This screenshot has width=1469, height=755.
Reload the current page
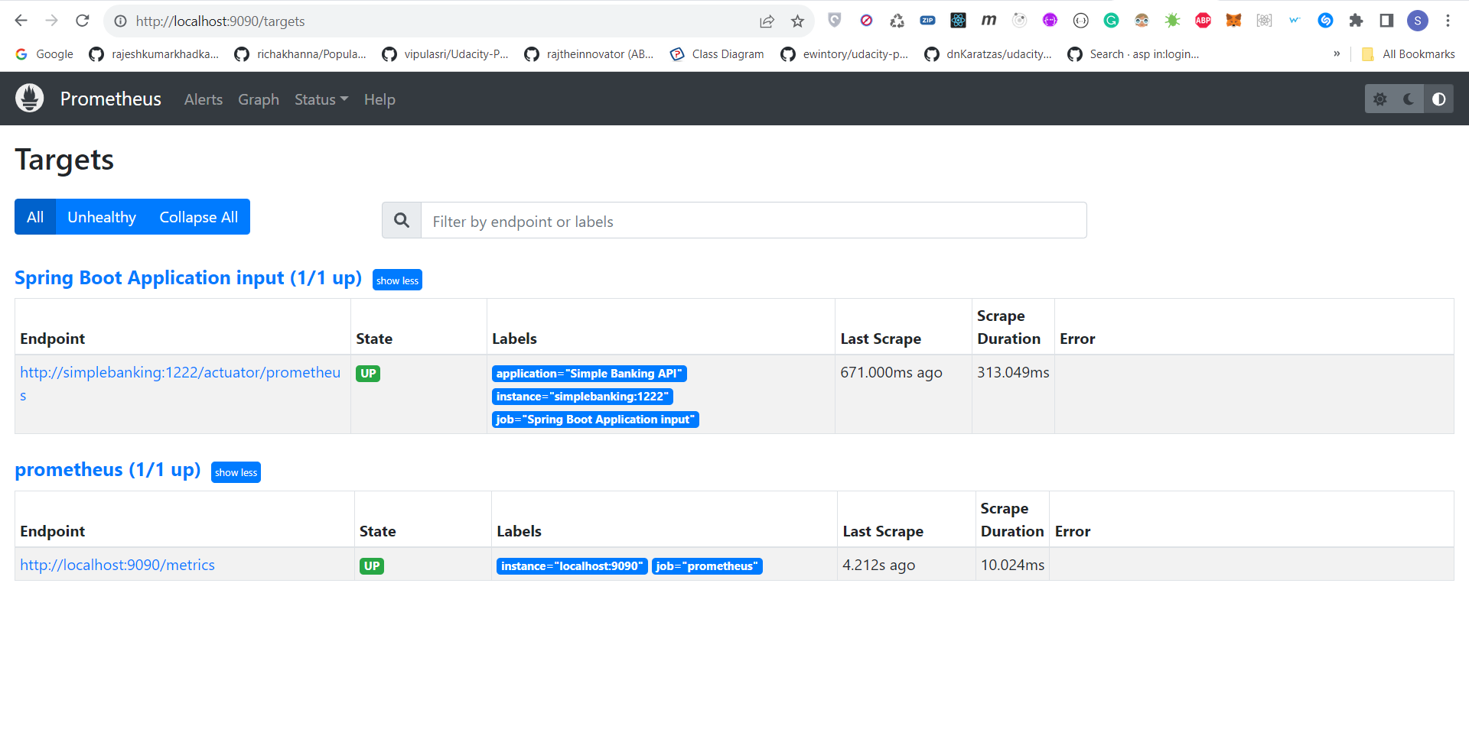coord(83,21)
